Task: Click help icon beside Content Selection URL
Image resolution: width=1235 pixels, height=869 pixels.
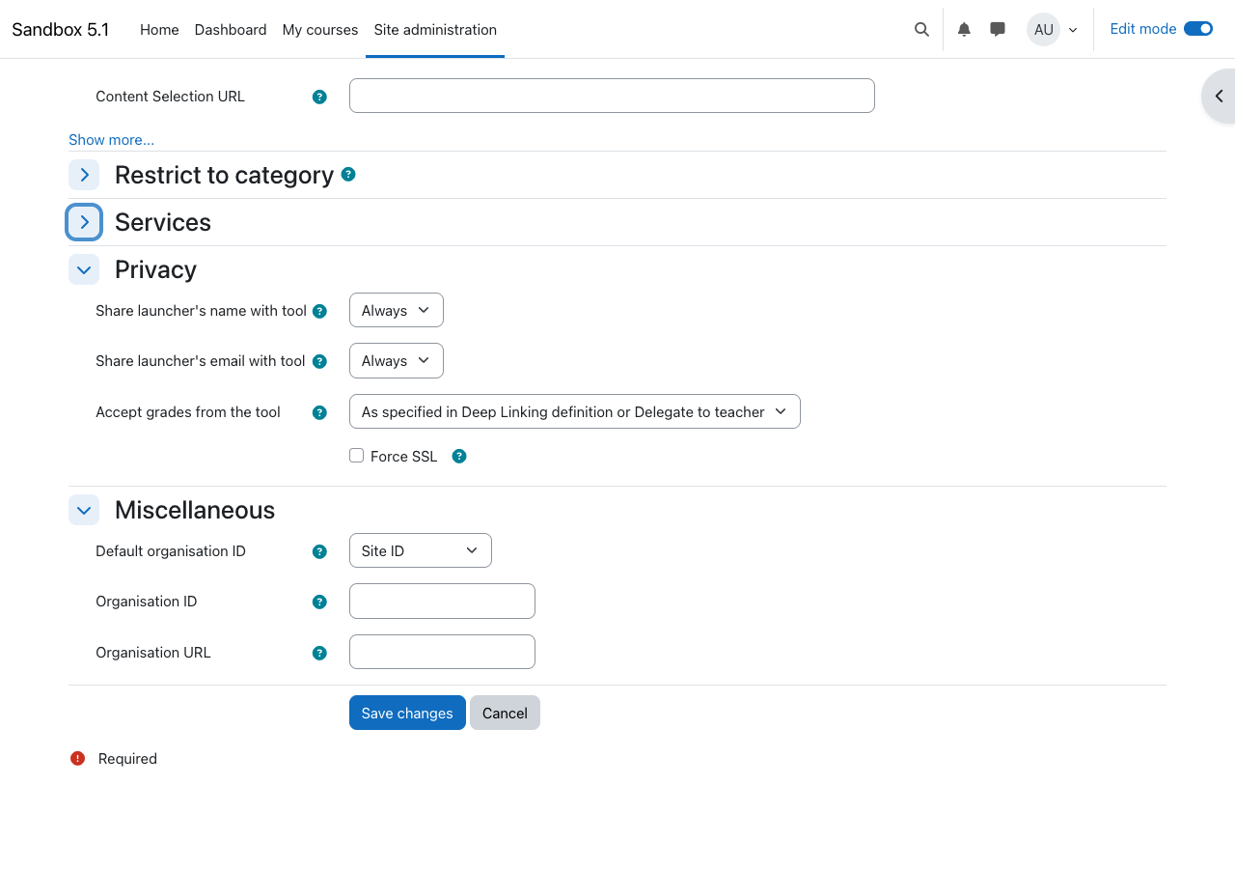Action: 319,97
